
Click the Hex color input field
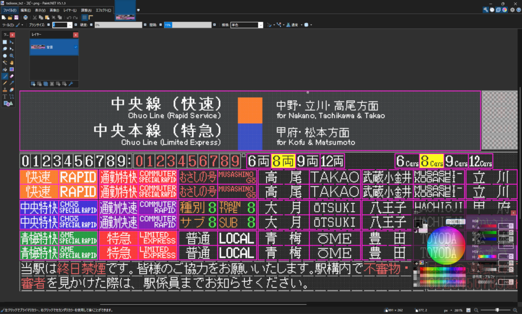tap(506, 245)
